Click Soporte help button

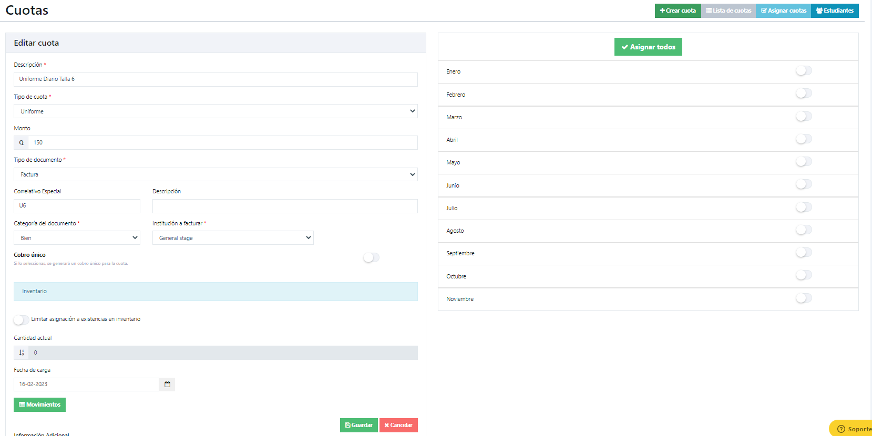point(852,429)
